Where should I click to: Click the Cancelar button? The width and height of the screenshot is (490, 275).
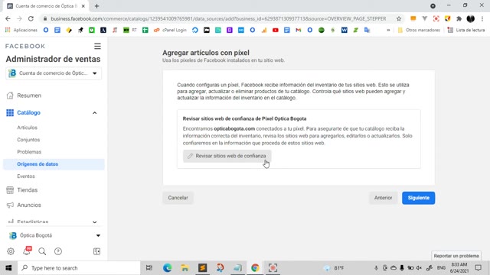tap(178, 198)
